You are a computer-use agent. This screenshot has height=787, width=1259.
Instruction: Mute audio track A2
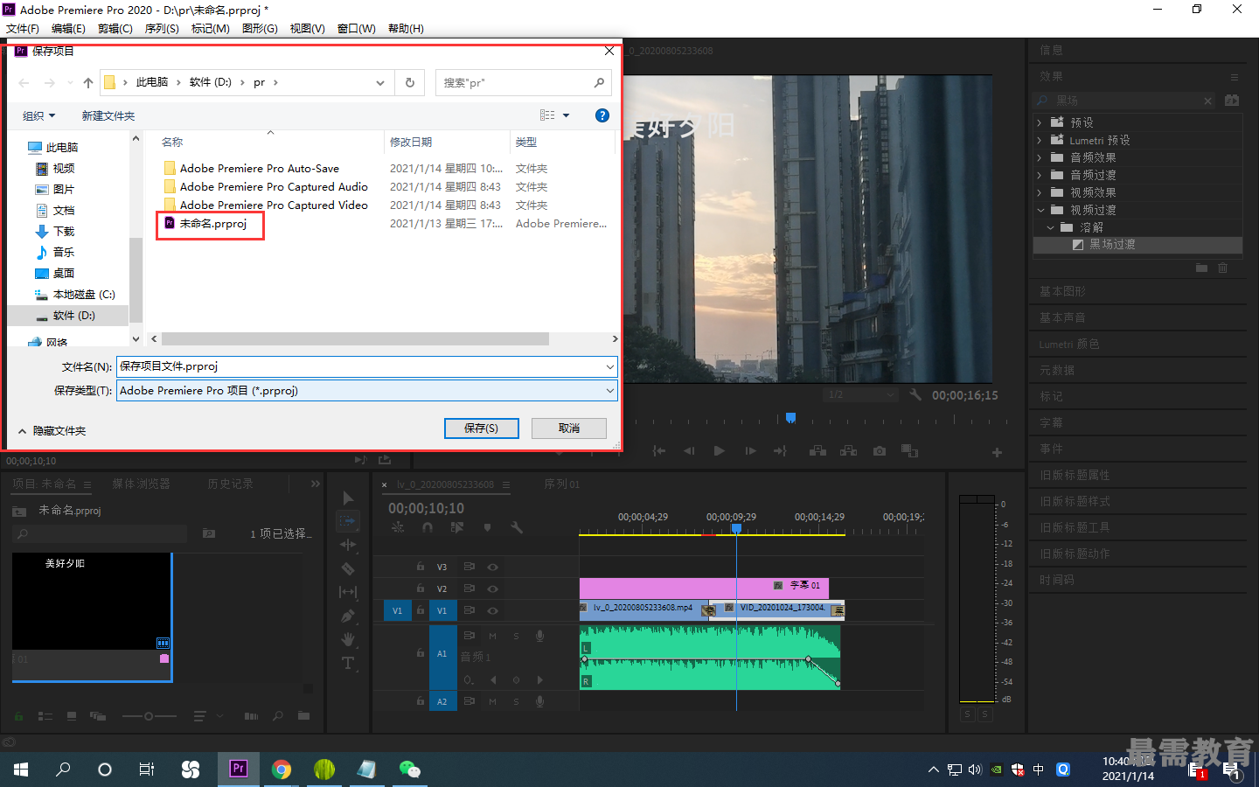[x=492, y=701]
